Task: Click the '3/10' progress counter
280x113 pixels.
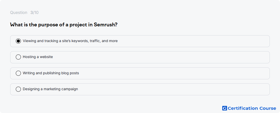Action: pyautogui.click(x=34, y=13)
